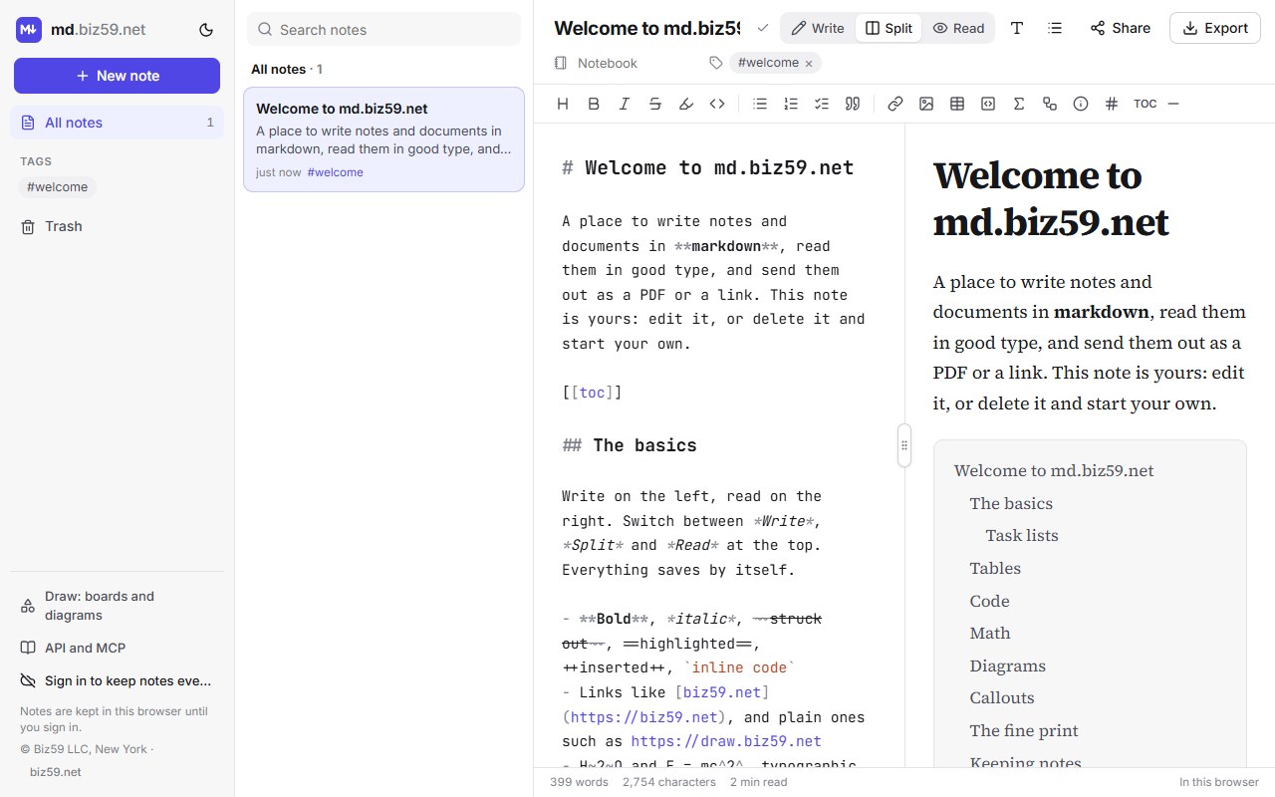The image size is (1275, 797).
Task: Switch to Split view mode
Action: pos(889,28)
